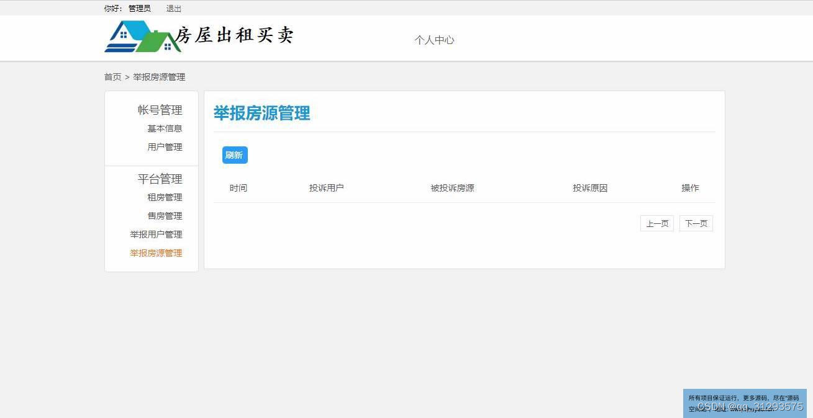This screenshot has height=418, width=813.
Task: Go to 首页 in the breadcrumb
Action: 112,77
